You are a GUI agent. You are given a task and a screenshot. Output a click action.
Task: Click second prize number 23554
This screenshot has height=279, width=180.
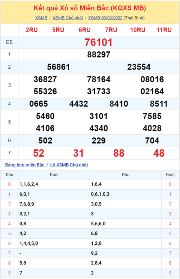tap(139, 67)
